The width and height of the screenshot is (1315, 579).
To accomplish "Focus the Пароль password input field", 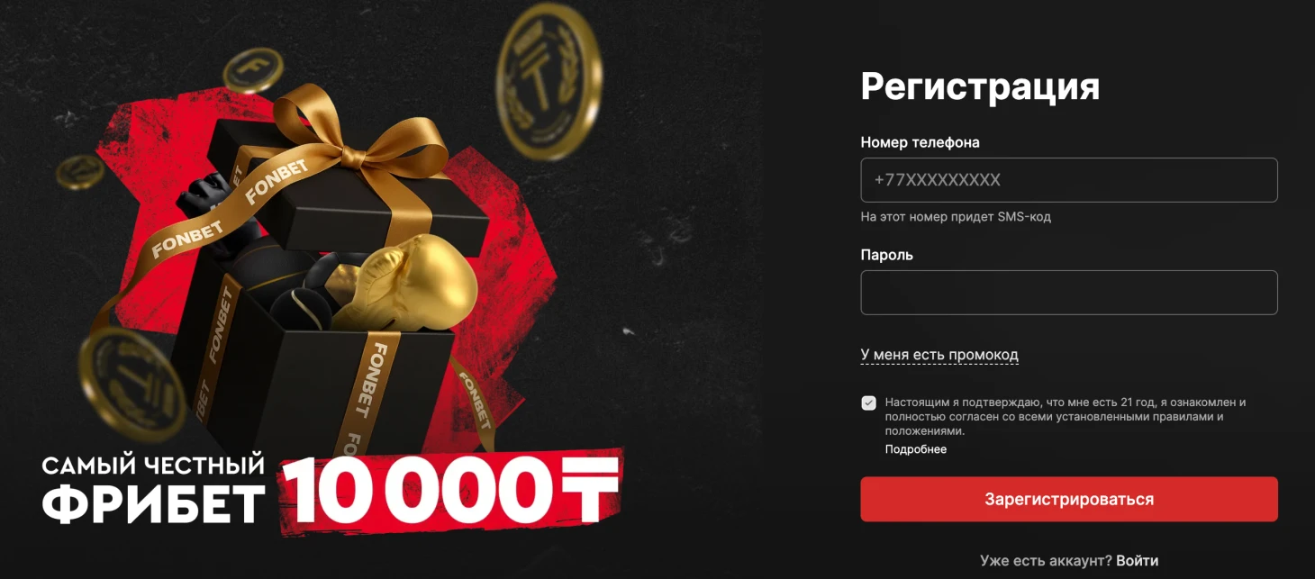I will [x=1069, y=293].
